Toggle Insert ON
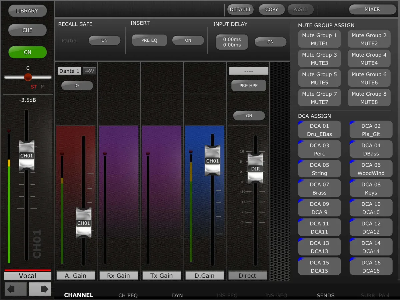The height and width of the screenshot is (300, 400). click(188, 40)
